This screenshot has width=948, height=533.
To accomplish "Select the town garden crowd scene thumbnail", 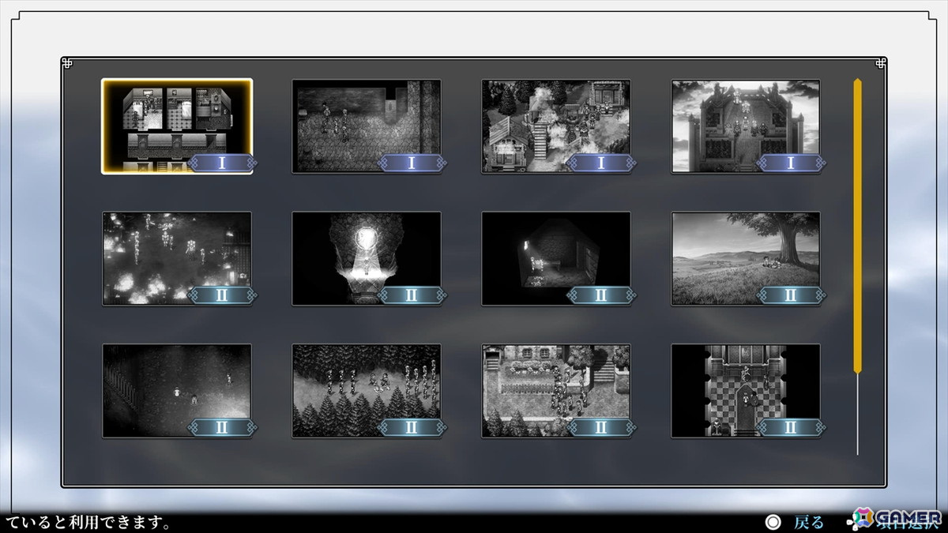I will pyautogui.click(x=556, y=391).
